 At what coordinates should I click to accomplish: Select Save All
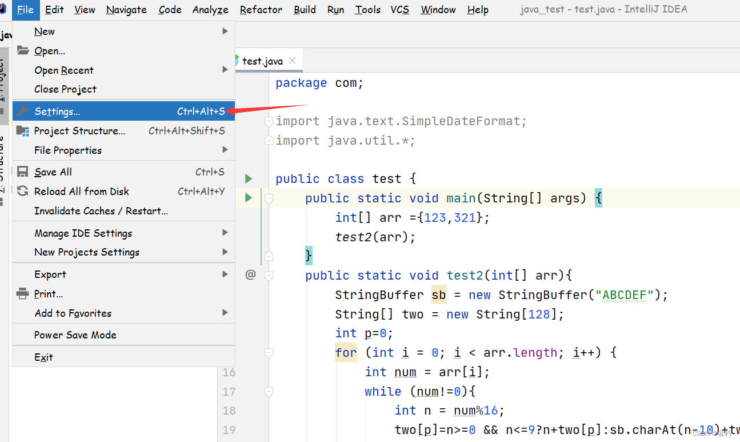pyautogui.click(x=123, y=172)
